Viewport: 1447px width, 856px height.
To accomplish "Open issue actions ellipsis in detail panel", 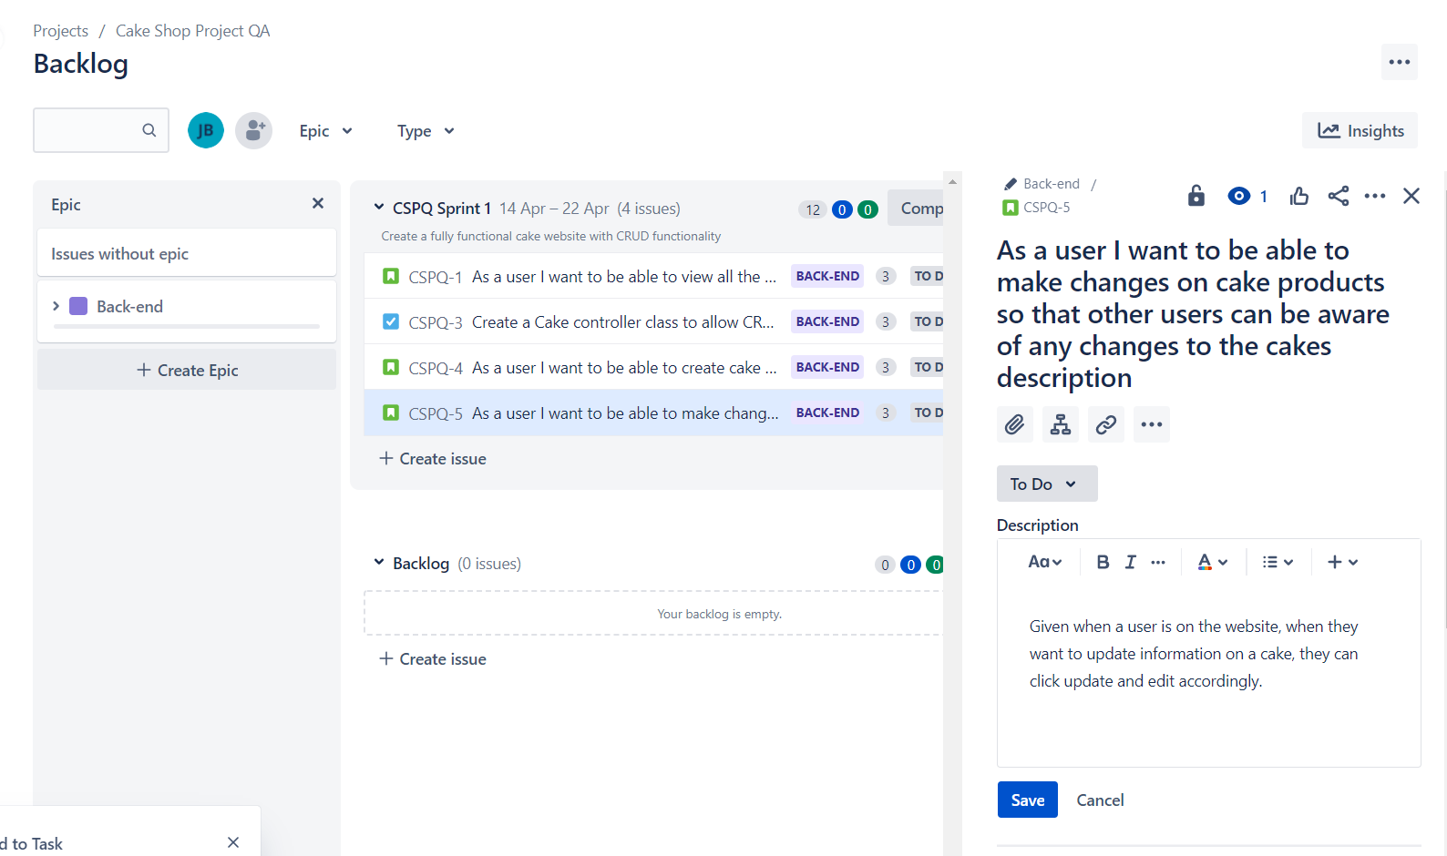I will (1375, 196).
